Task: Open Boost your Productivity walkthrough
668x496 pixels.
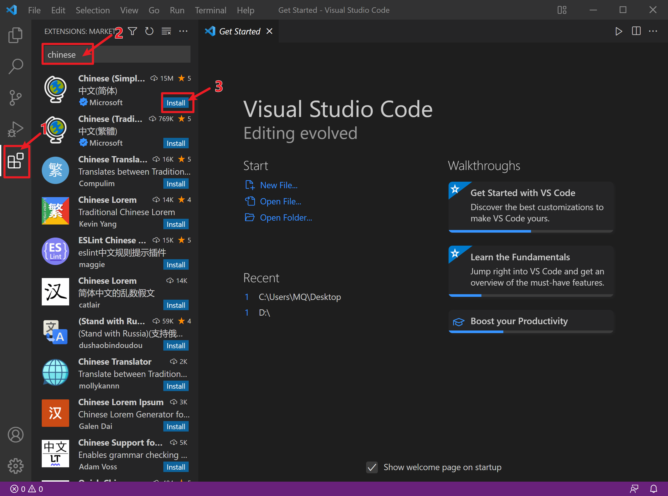Action: 530,322
